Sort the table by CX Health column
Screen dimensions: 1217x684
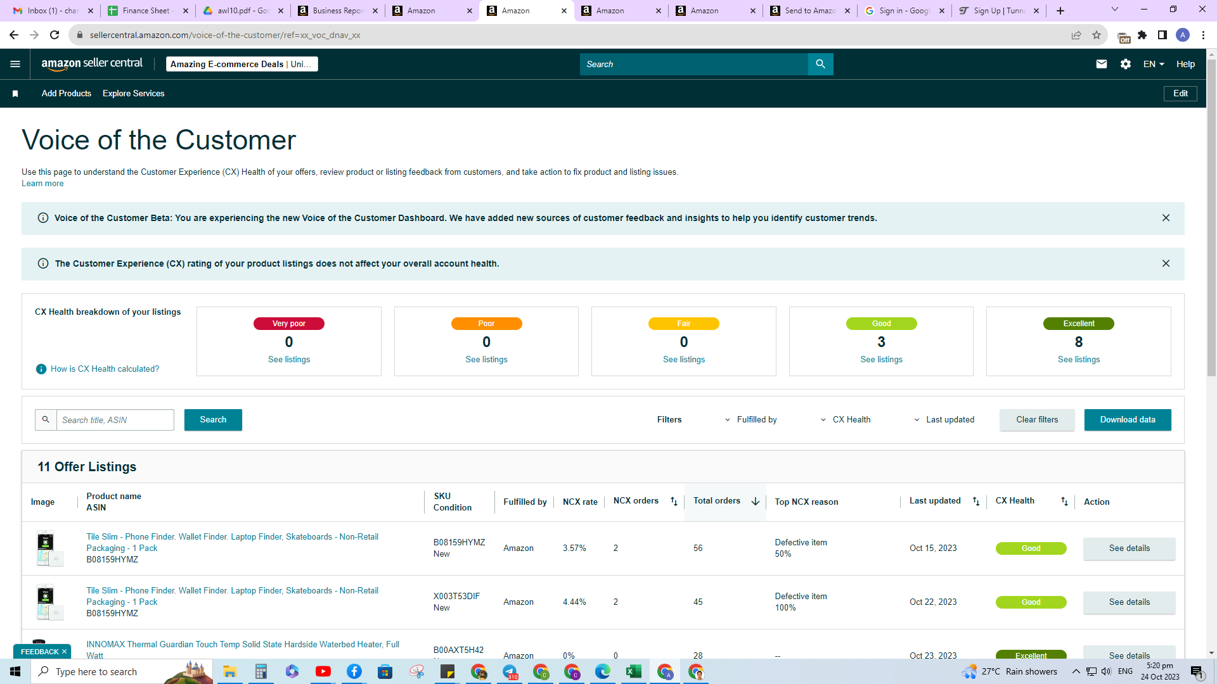point(1064,502)
